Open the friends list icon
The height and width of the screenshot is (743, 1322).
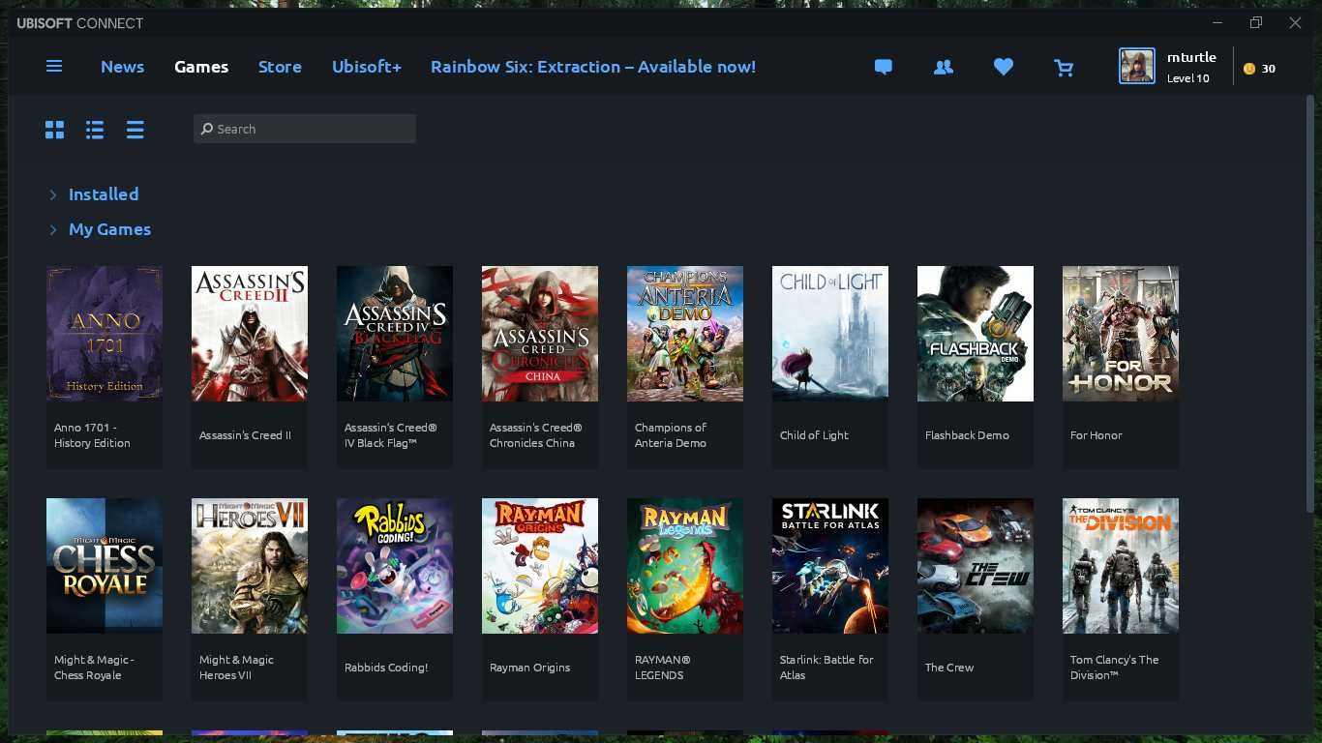pyautogui.click(x=943, y=67)
